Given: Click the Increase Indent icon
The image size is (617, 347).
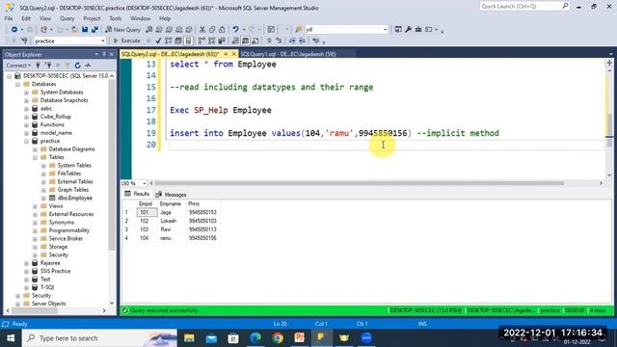Looking at the screenshot, I should 302,40.
